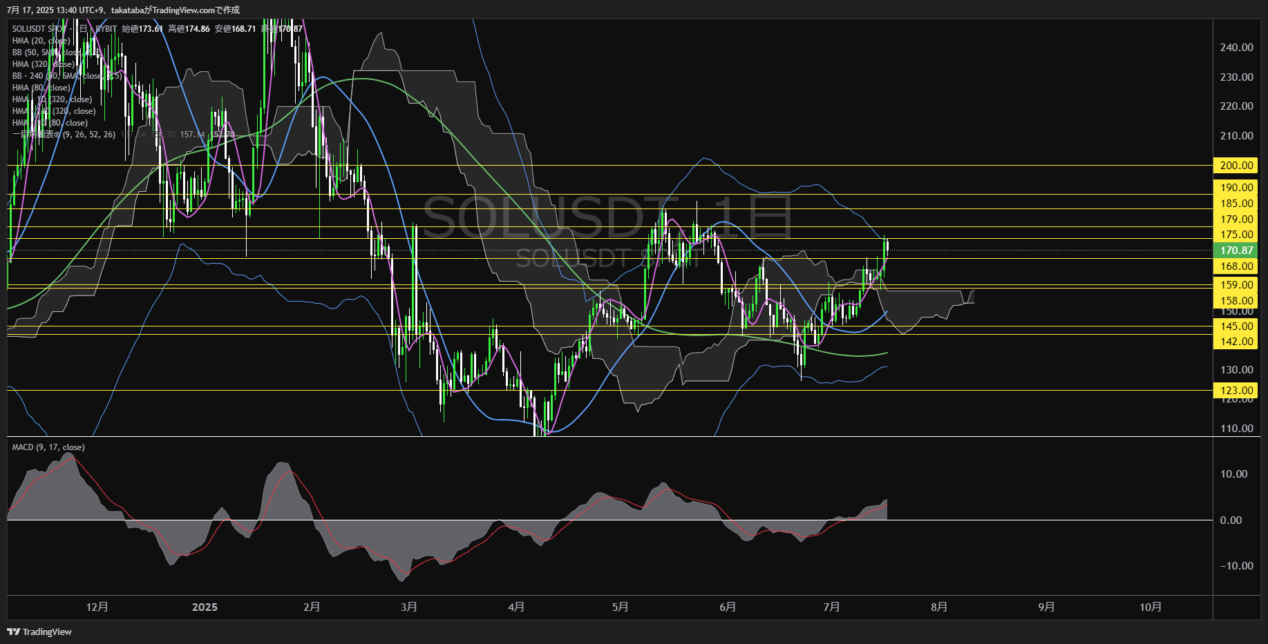This screenshot has width=1268, height=644.
Task: Click the high price value 174.86
Action: pyautogui.click(x=198, y=29)
